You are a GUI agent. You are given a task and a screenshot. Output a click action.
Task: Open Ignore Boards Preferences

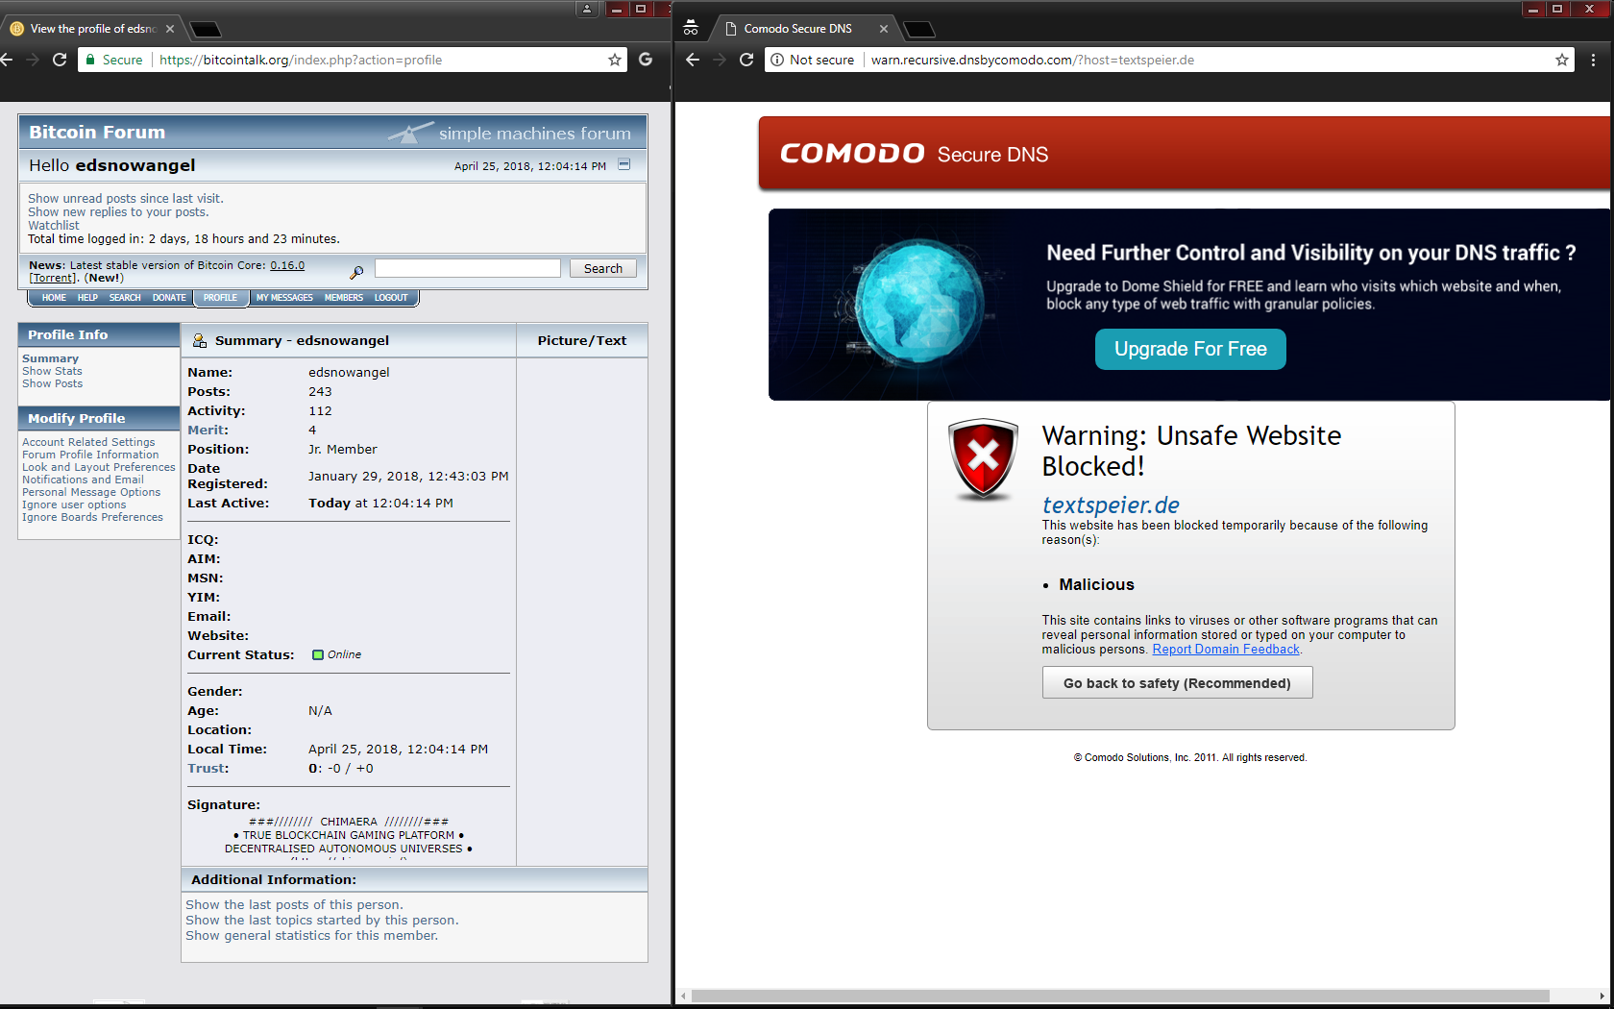point(92,517)
